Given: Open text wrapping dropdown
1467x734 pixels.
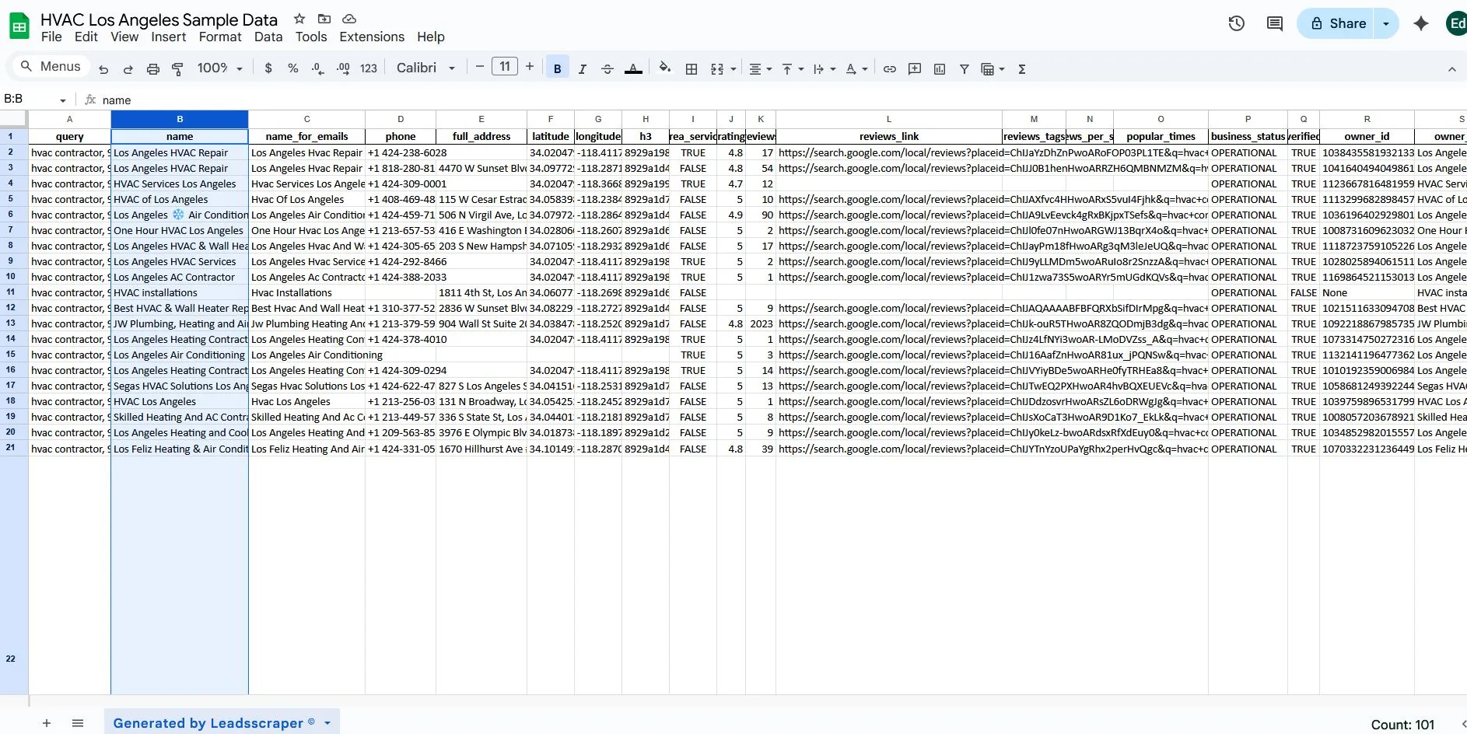Looking at the screenshot, I should pyautogui.click(x=825, y=69).
